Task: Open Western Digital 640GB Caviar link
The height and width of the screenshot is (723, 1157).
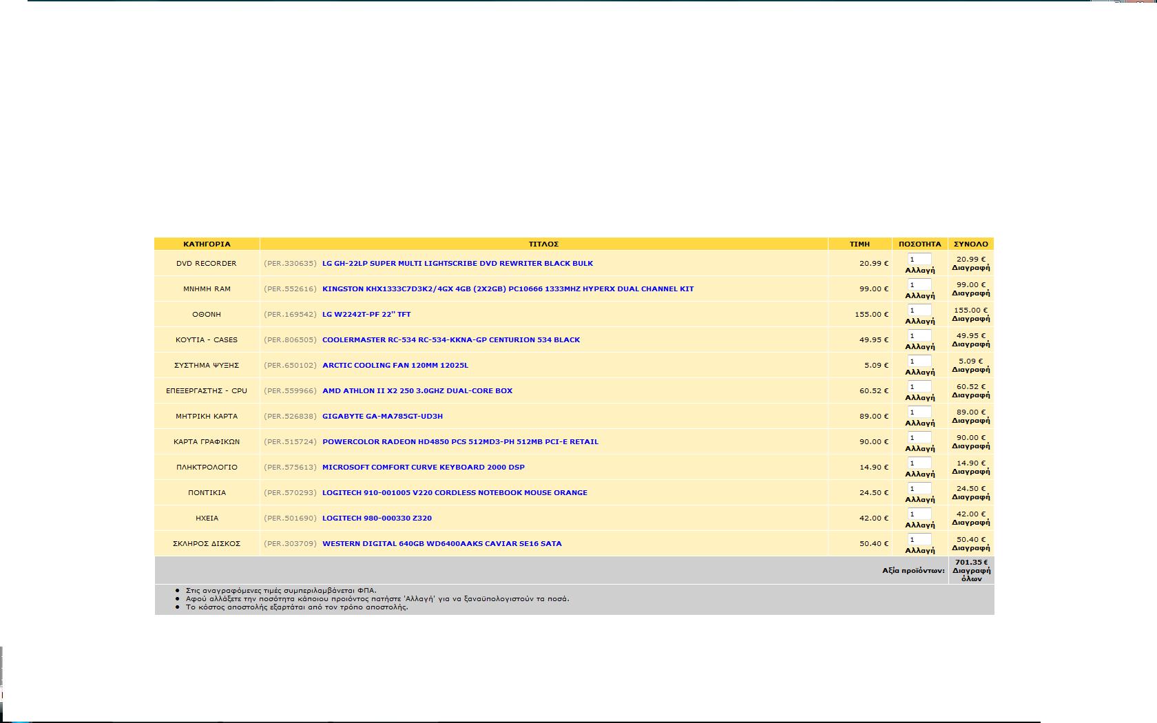Action: click(441, 544)
